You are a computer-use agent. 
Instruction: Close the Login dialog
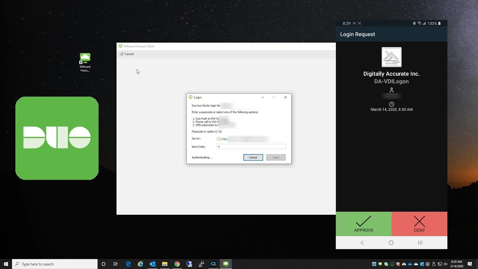[285, 97]
